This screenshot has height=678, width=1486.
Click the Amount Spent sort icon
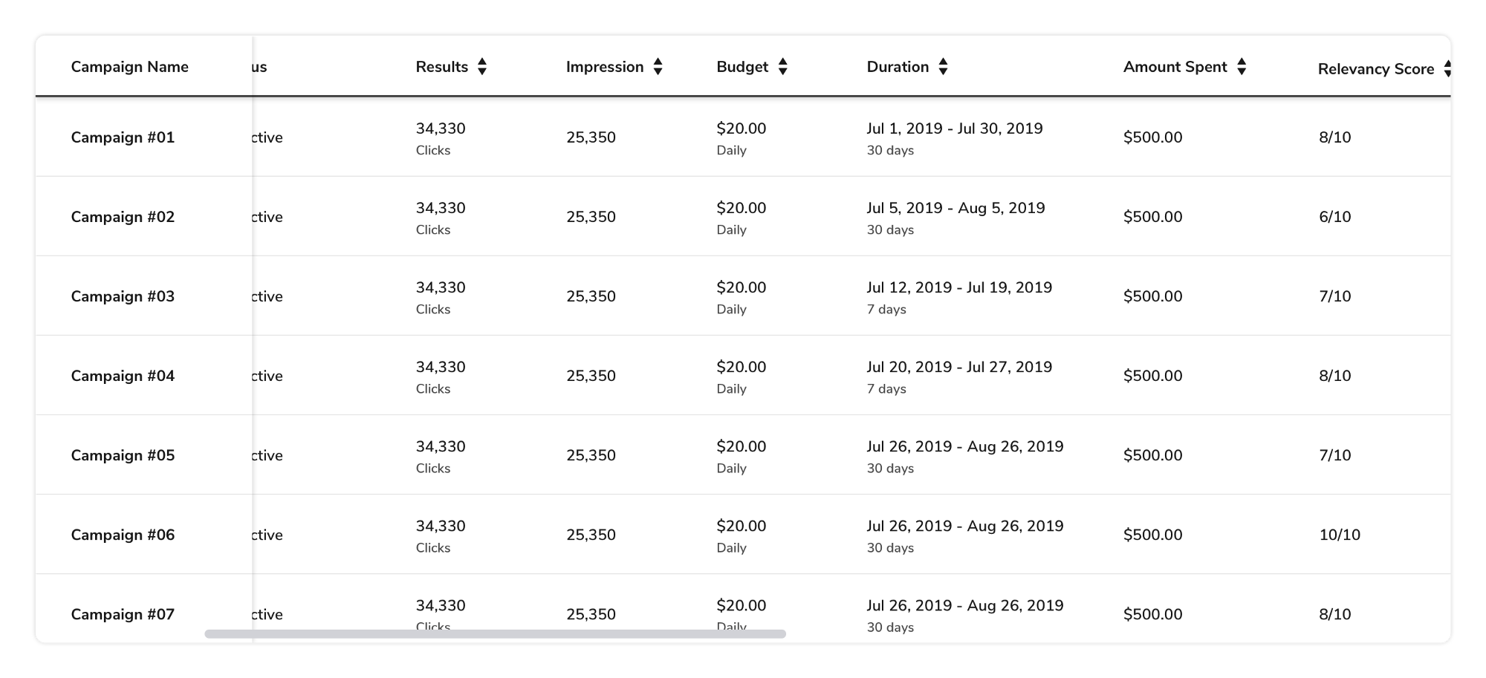coord(1241,67)
